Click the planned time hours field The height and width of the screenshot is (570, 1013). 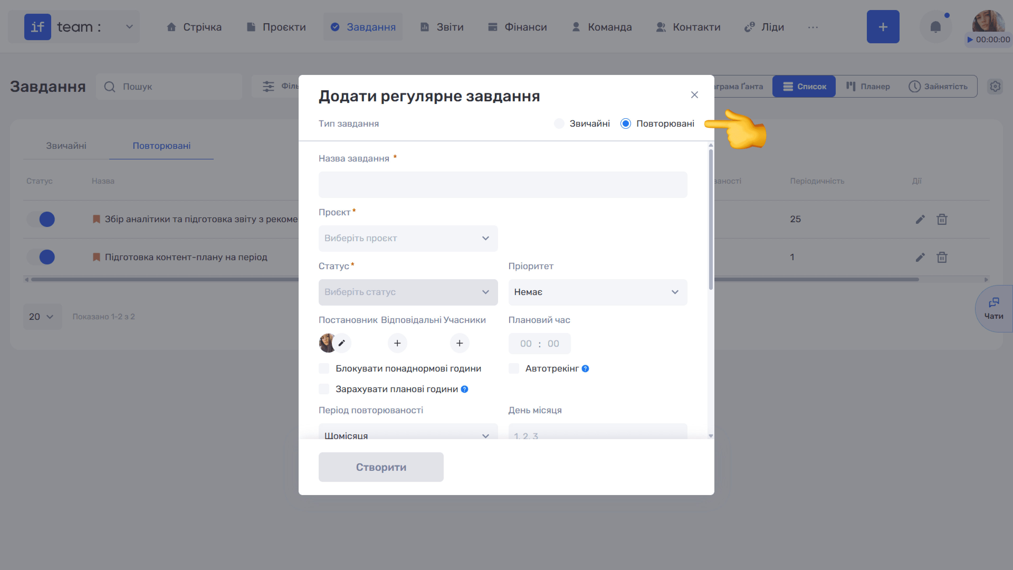[526, 343]
